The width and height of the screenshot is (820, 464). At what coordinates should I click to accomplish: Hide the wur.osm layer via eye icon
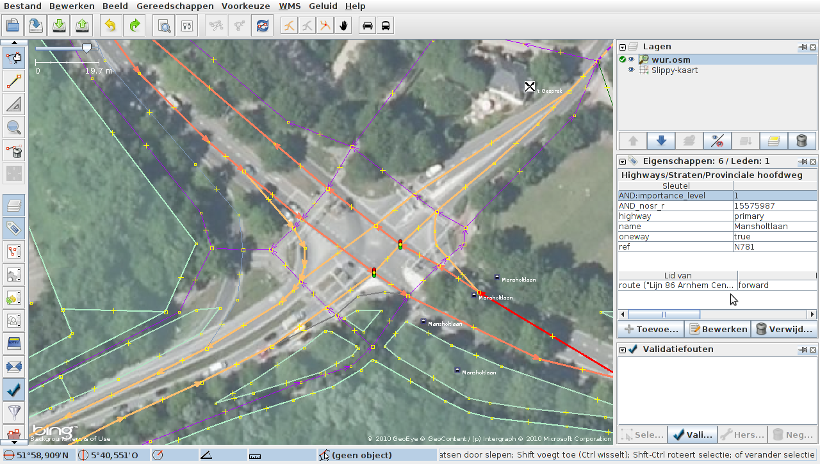pyautogui.click(x=631, y=60)
